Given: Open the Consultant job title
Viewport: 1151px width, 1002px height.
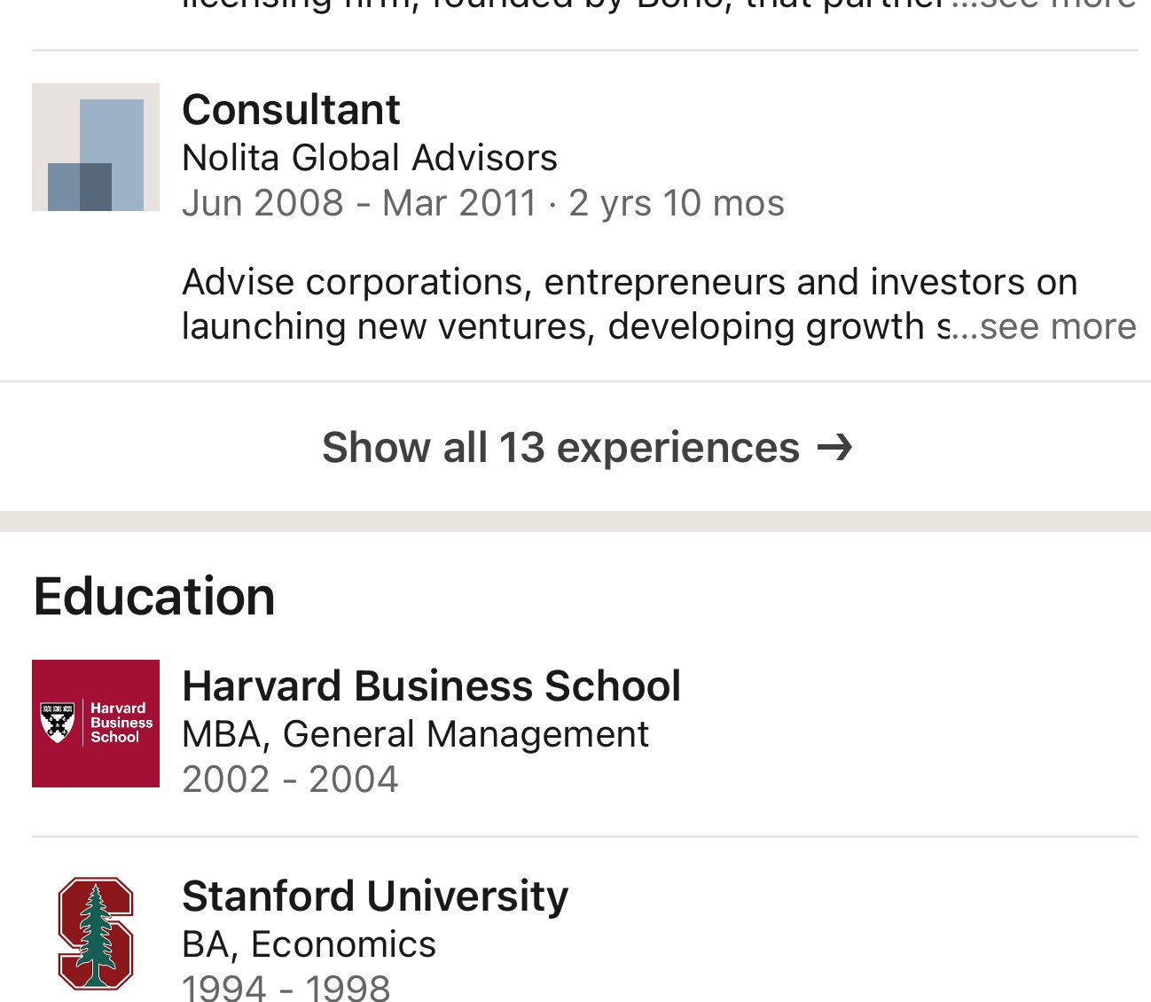Looking at the screenshot, I should [x=291, y=110].
